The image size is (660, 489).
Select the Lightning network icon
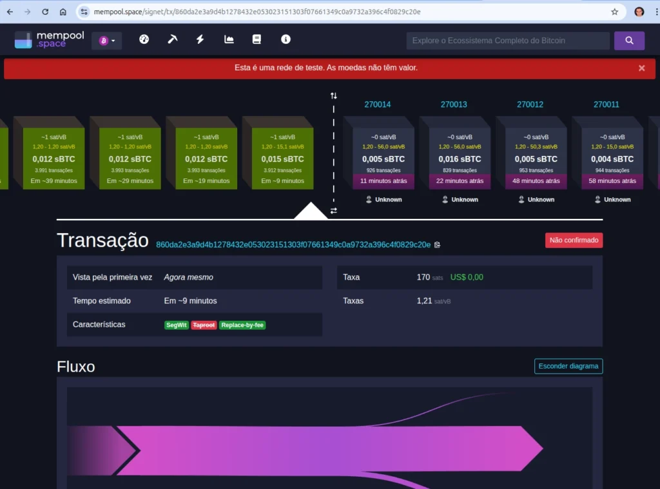[x=200, y=39]
